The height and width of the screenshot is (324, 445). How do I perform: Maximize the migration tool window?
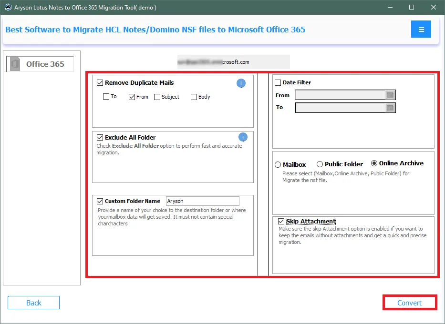coord(412,7)
